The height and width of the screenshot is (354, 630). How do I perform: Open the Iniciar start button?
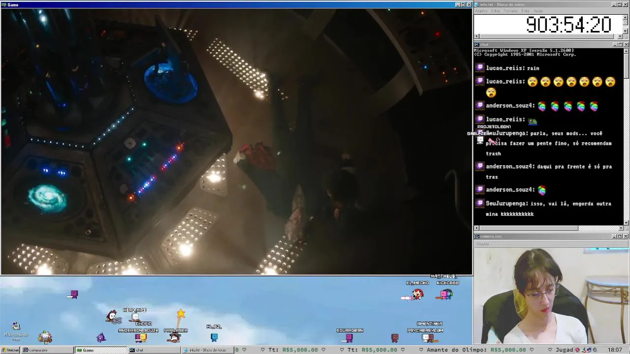[x=10, y=350]
